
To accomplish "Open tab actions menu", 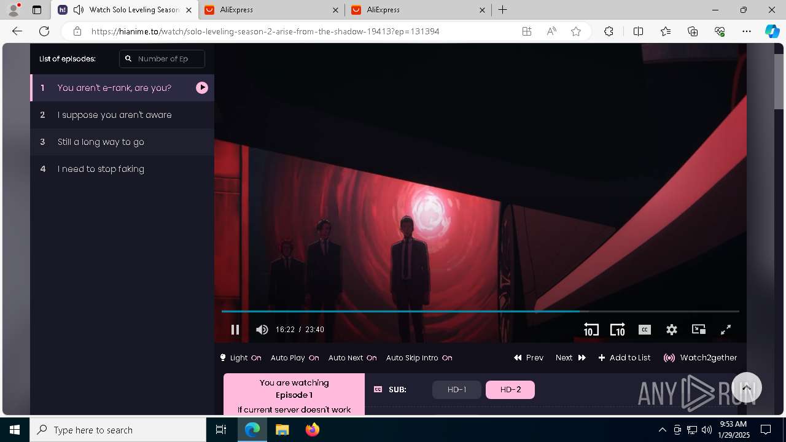I will 37,10.
